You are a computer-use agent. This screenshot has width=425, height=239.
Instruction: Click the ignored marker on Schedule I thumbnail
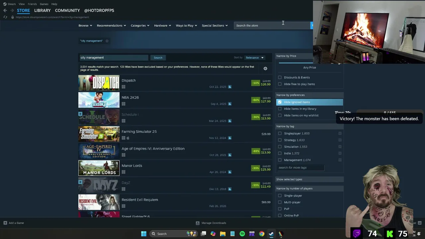80,114
